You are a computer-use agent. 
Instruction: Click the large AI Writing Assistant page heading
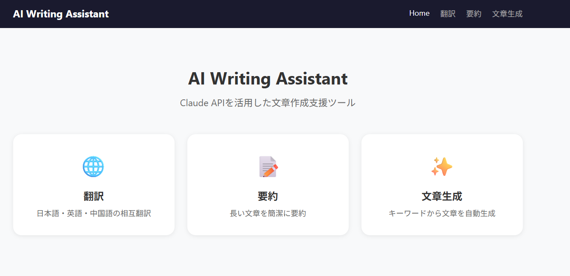[x=268, y=79]
